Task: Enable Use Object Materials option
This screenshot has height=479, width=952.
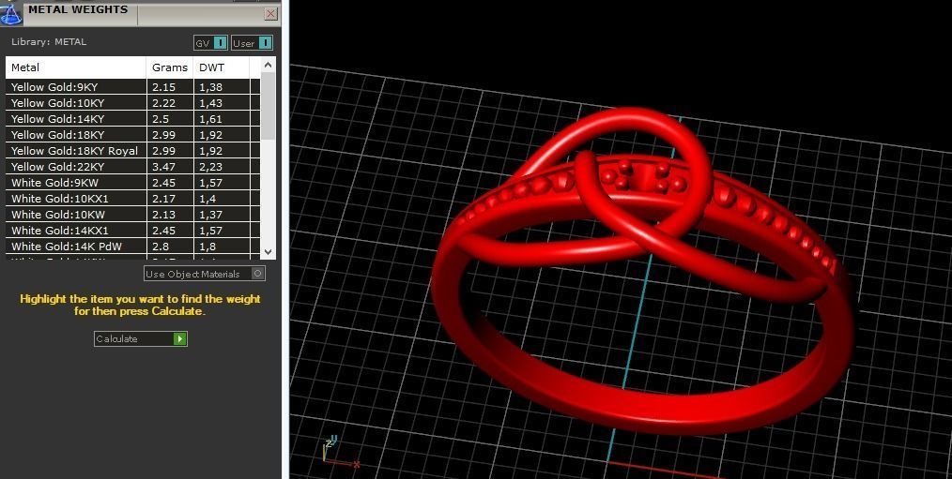Action: click(x=205, y=274)
